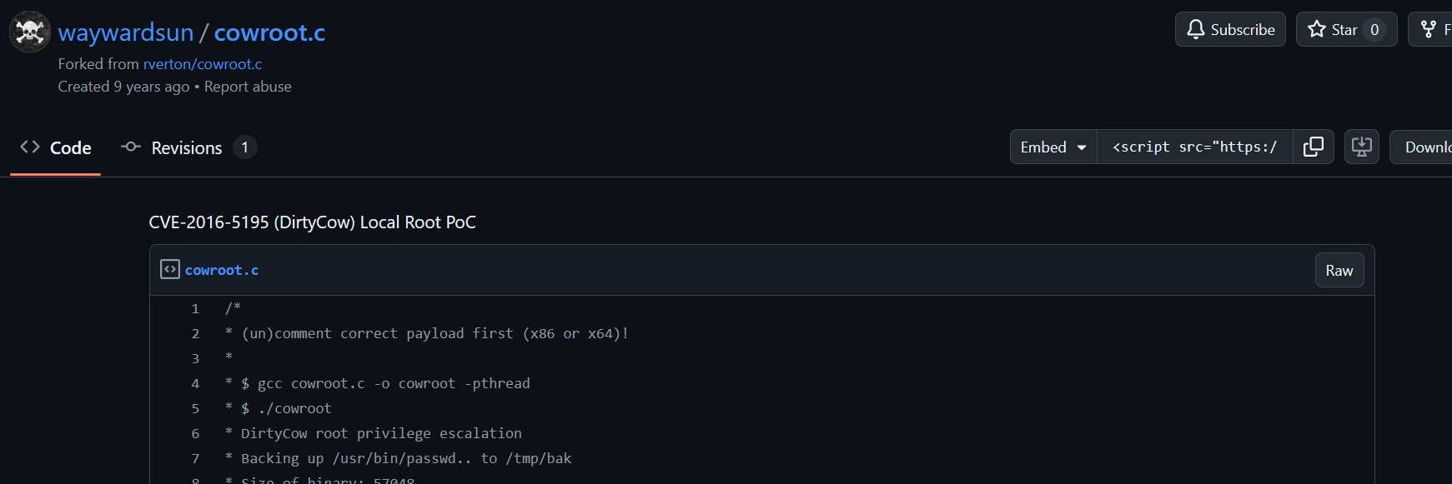Click the Revisions commit icon
Screen dimensions: 1452x484
point(131,147)
